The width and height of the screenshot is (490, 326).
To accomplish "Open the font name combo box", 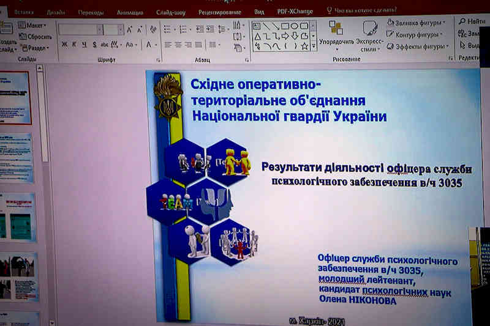I will click(x=81, y=30).
